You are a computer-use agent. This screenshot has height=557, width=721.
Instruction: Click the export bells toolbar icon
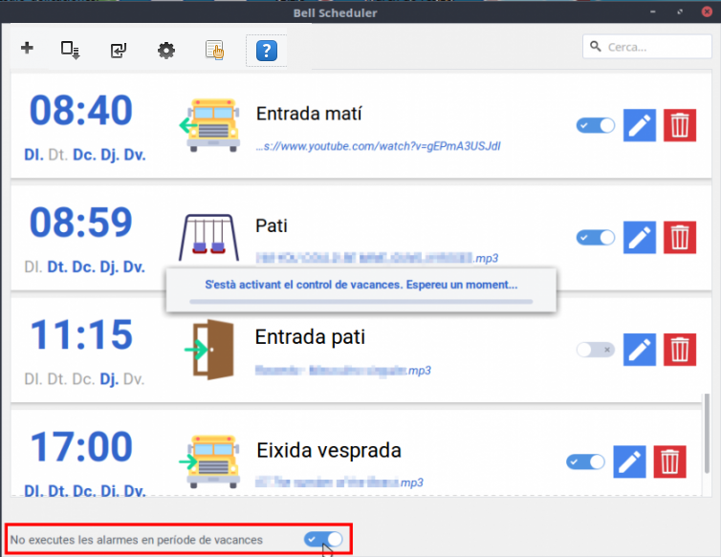[x=70, y=50]
